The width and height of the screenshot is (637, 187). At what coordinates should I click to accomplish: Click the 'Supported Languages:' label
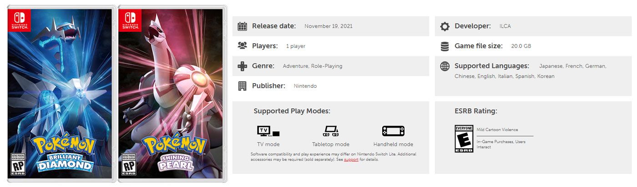pyautogui.click(x=492, y=66)
